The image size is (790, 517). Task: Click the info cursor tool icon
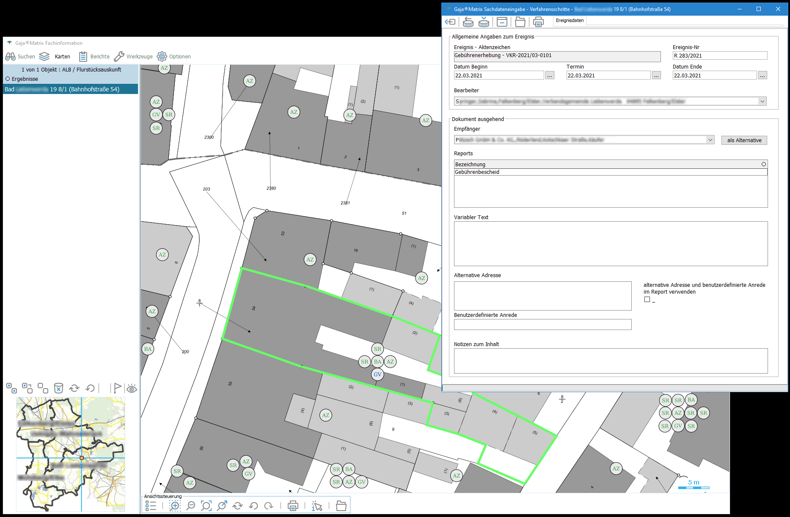point(317,506)
